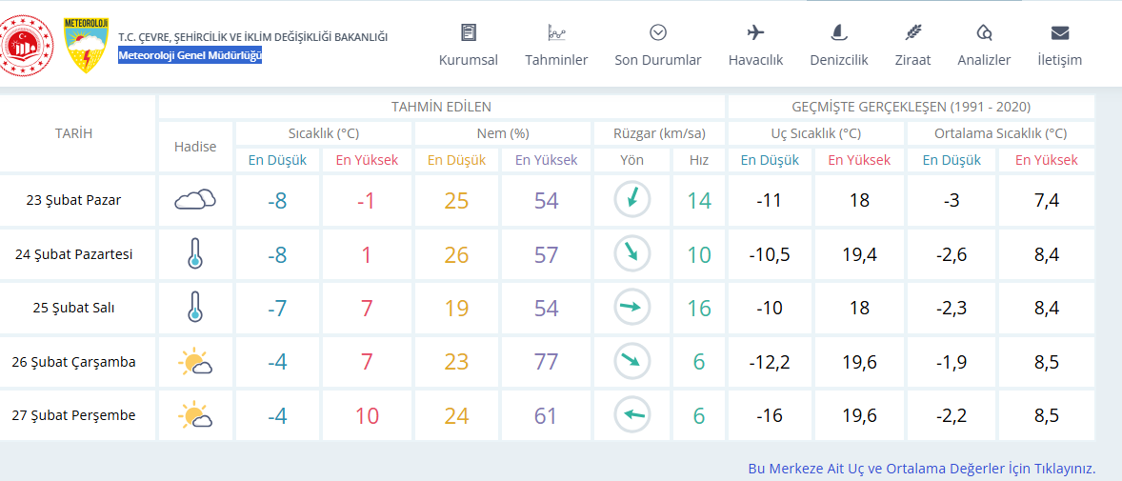The height and width of the screenshot is (481, 1122).
Task: Open the Analizler icon
Action: (x=984, y=32)
